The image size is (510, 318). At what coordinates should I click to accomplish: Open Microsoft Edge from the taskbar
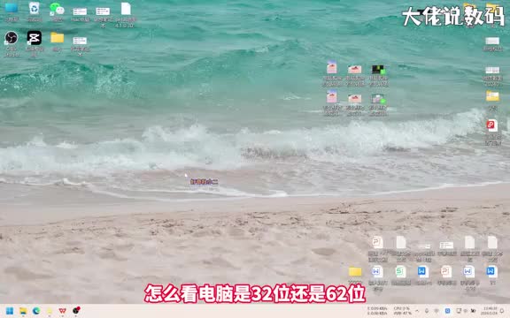[36, 311]
